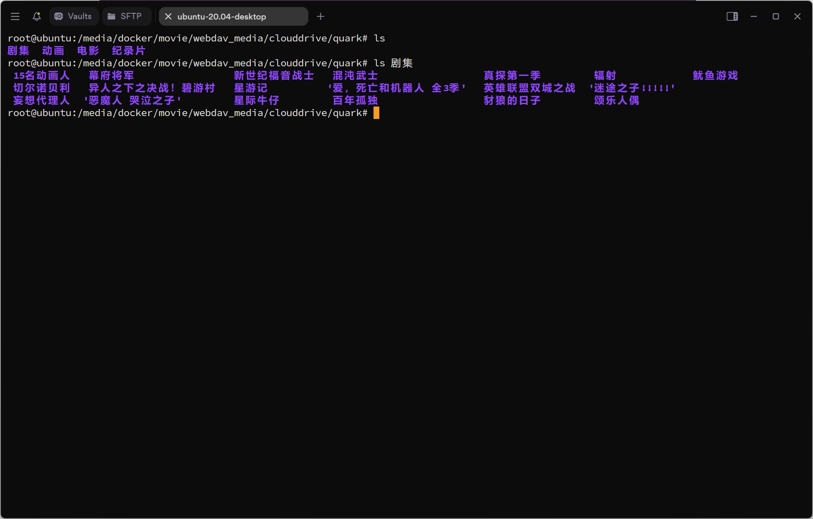The width and height of the screenshot is (813, 519).
Task: Click the Vaults button
Action: point(74,17)
